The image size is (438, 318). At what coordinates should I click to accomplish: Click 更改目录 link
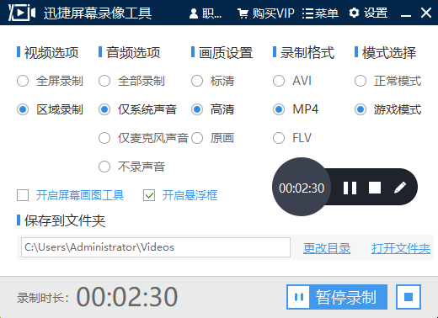point(327,248)
